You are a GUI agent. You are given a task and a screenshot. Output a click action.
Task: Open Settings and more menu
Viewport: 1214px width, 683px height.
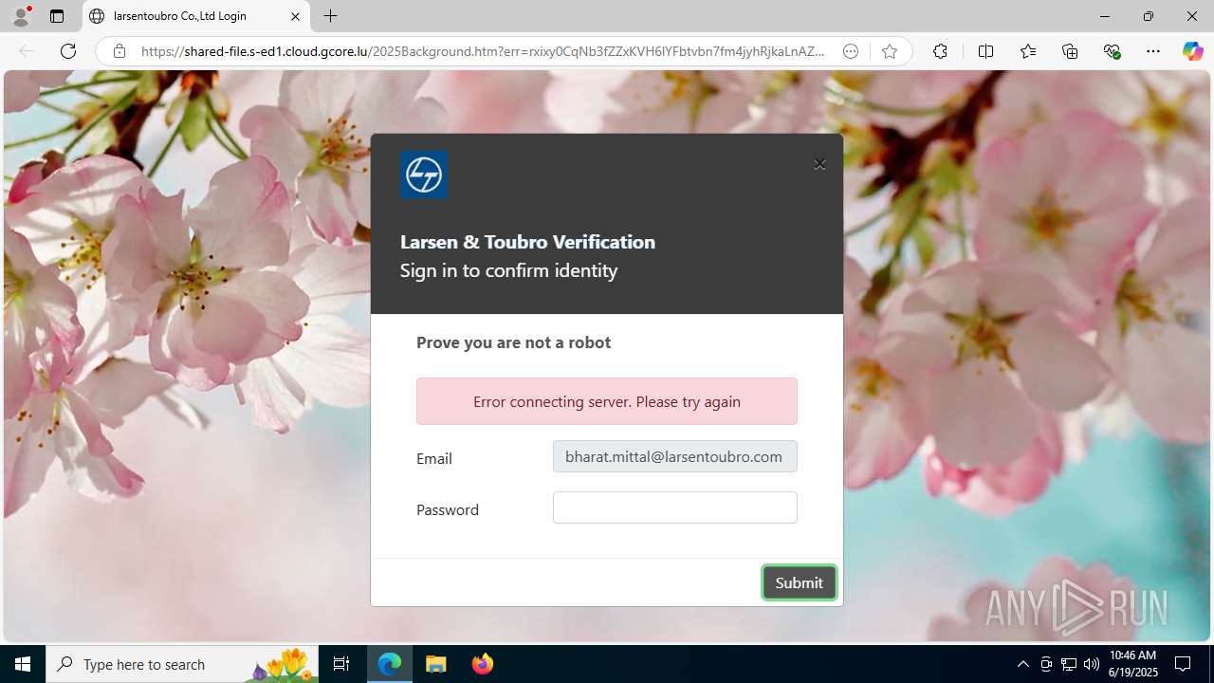1153,51
